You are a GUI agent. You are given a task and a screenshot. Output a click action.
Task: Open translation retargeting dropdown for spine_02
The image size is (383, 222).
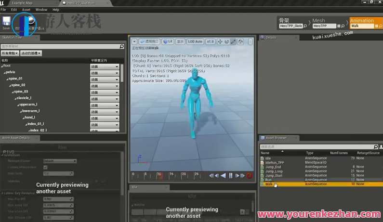coord(105,86)
